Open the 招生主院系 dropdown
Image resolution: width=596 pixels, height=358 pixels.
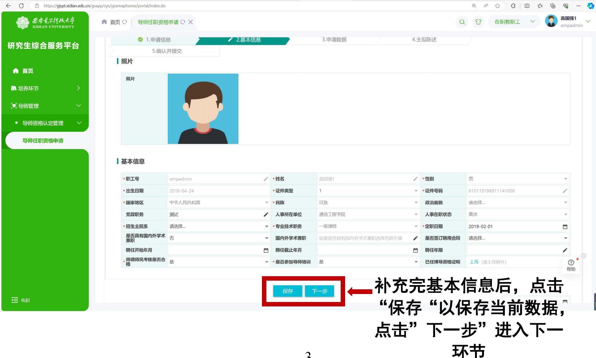pyautogui.click(x=266, y=226)
